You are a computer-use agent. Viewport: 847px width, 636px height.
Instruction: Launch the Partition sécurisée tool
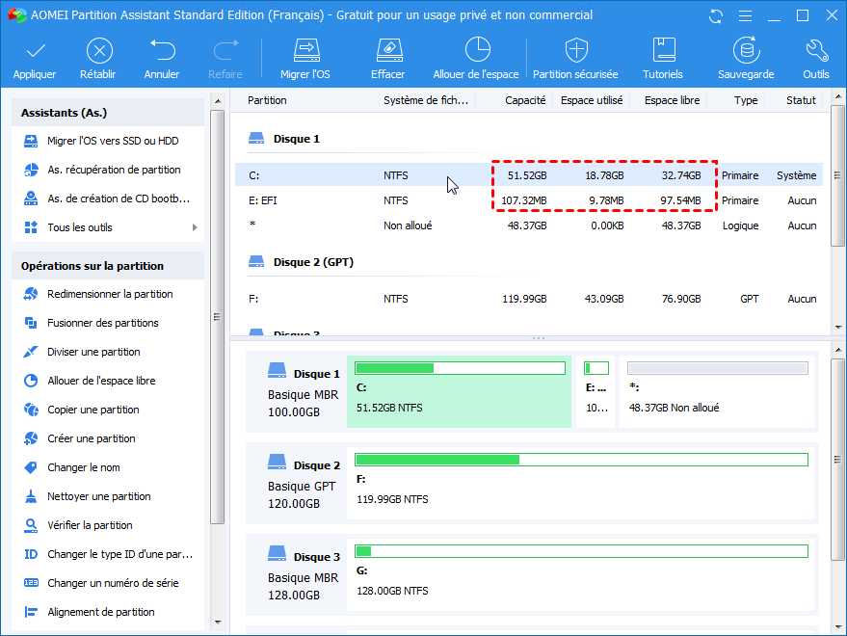pyautogui.click(x=575, y=51)
